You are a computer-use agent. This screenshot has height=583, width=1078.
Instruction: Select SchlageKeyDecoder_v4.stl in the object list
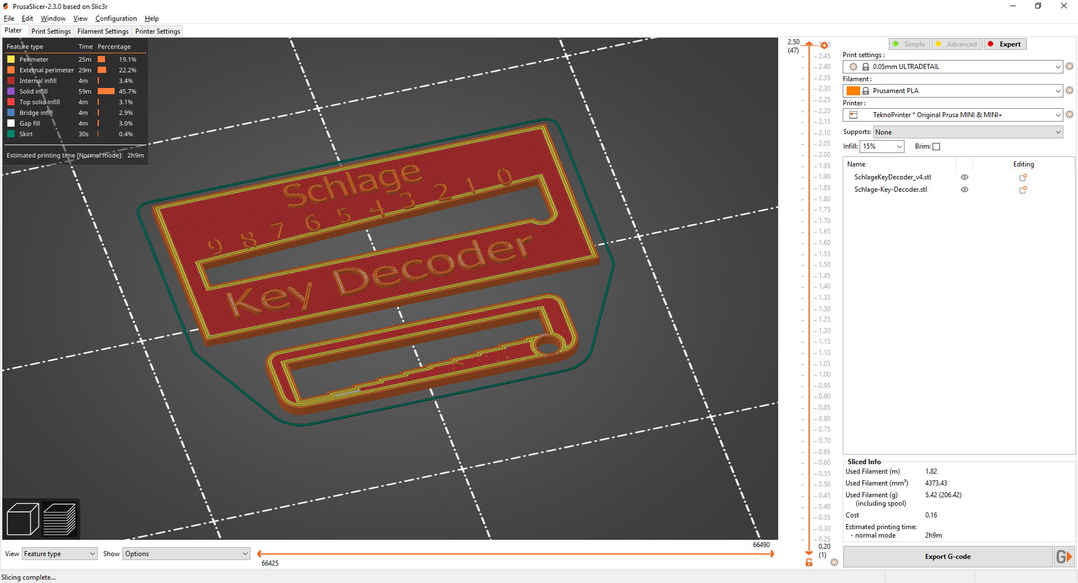[892, 177]
